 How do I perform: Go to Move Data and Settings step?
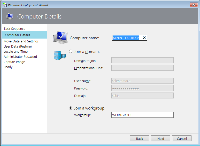21,41
